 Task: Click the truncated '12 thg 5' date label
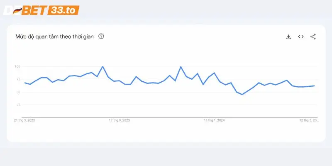click(x=308, y=121)
